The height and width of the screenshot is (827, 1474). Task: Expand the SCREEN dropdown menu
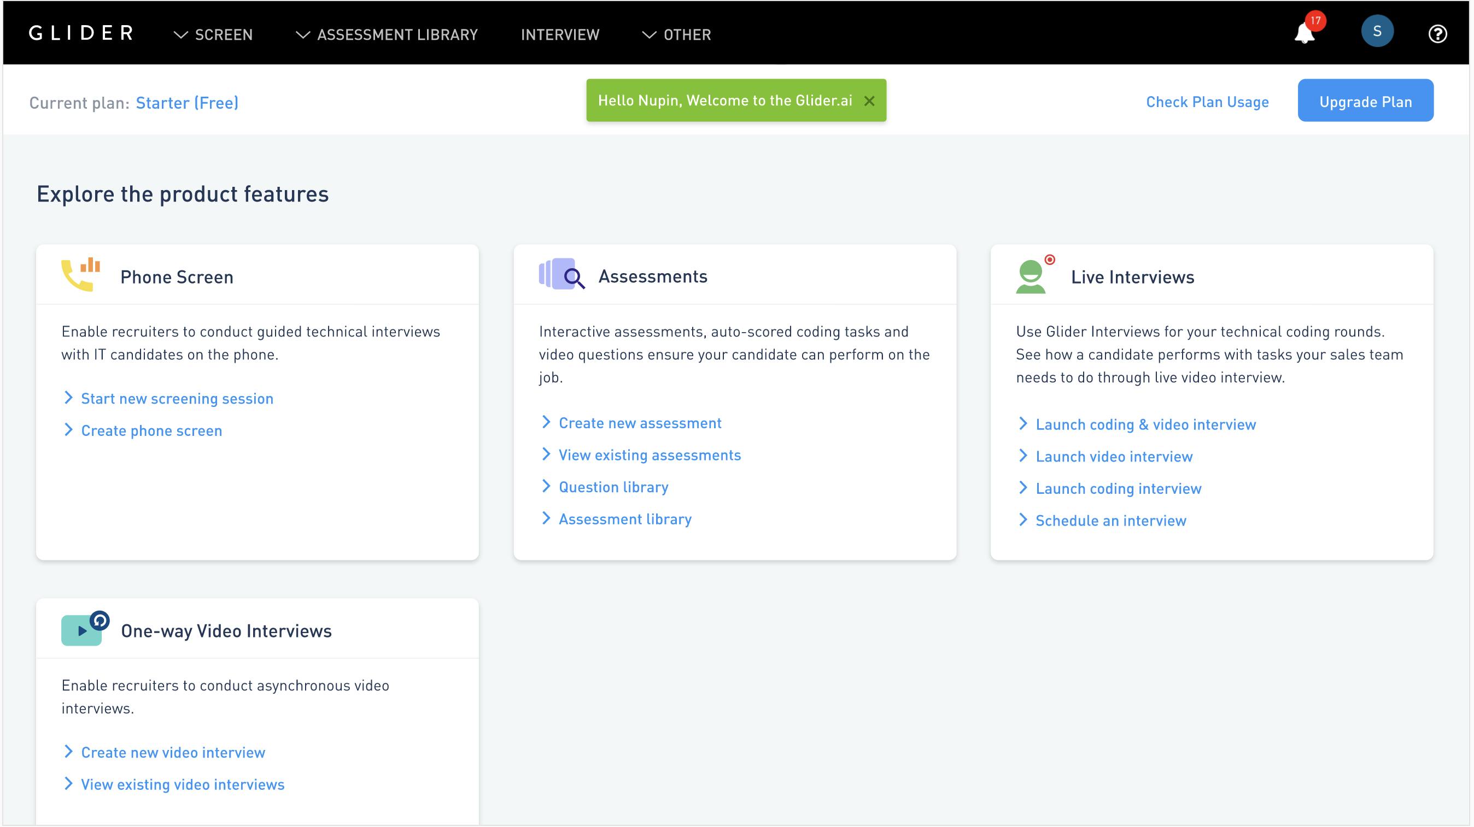click(213, 35)
